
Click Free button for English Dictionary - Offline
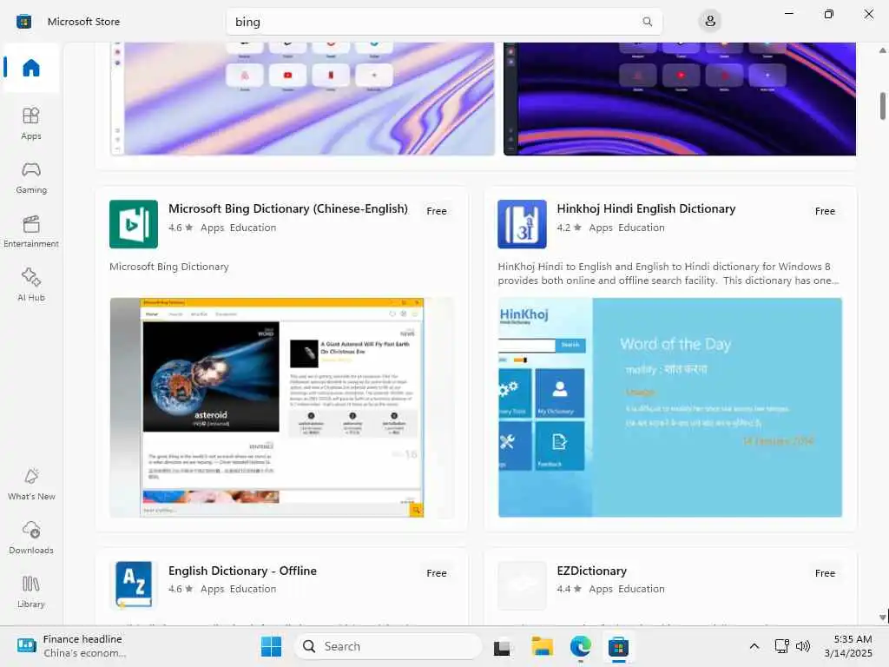click(x=437, y=573)
